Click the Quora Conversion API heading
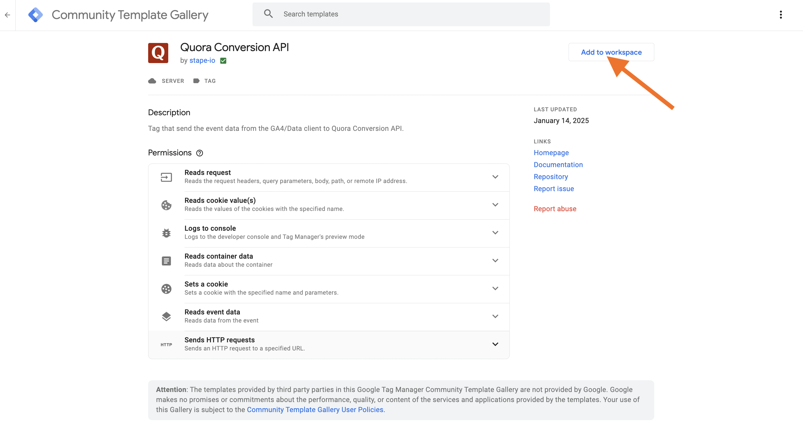This screenshot has width=803, height=433. coord(234,47)
